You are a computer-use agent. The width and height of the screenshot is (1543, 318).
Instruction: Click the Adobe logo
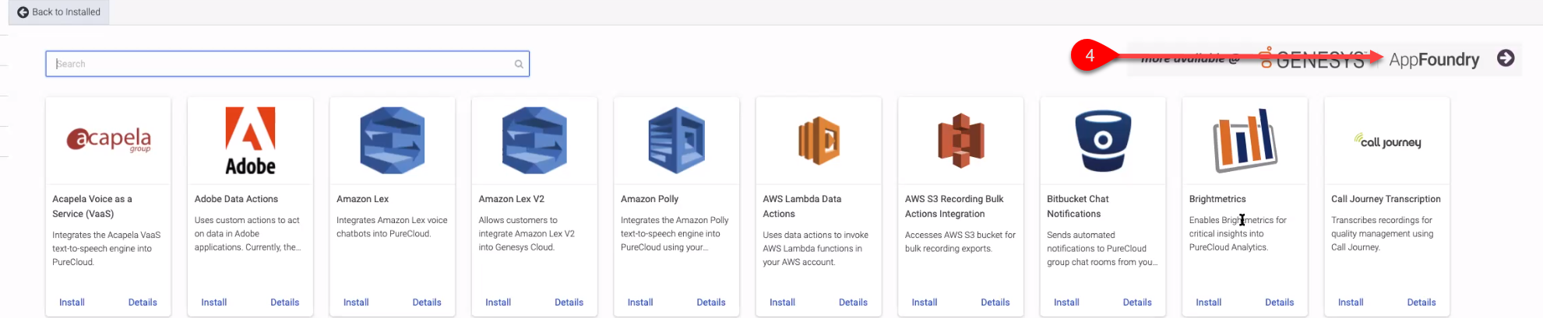point(250,141)
